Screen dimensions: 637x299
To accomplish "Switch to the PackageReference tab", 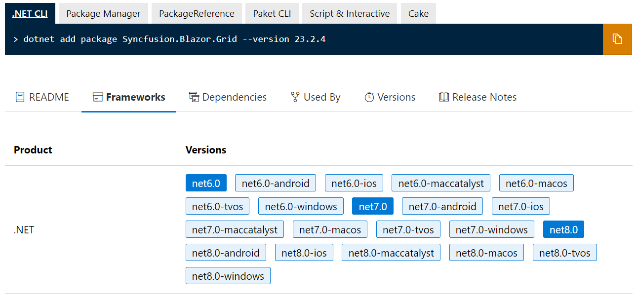I will 197,13.
